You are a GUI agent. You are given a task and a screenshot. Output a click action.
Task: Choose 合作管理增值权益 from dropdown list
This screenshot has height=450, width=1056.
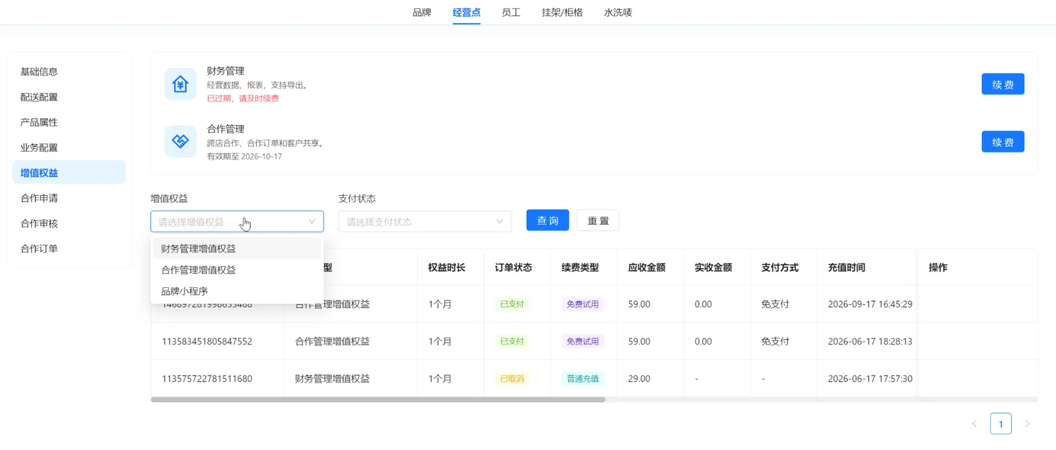pos(237,269)
